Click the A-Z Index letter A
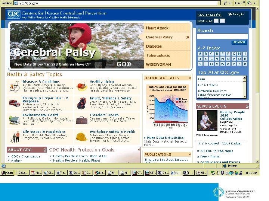This screenshot has height=201, width=269. coord(200,54)
